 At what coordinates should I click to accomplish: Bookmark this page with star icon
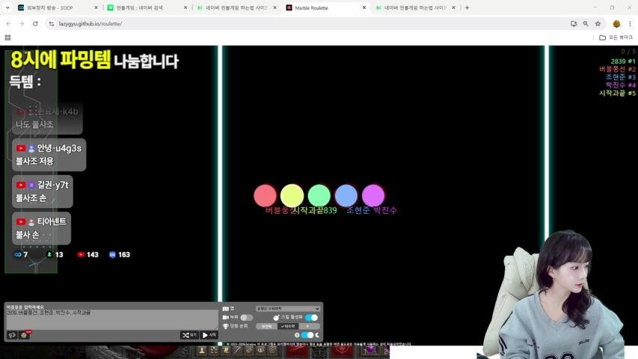click(x=598, y=23)
